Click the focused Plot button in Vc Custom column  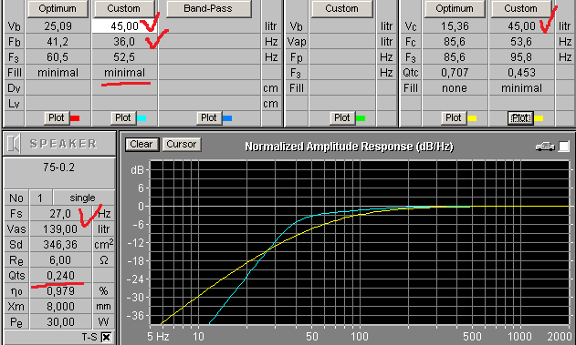(520, 118)
